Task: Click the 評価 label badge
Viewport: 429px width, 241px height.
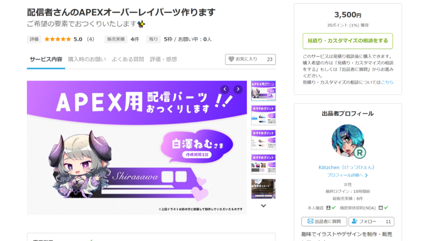Action: (34, 39)
